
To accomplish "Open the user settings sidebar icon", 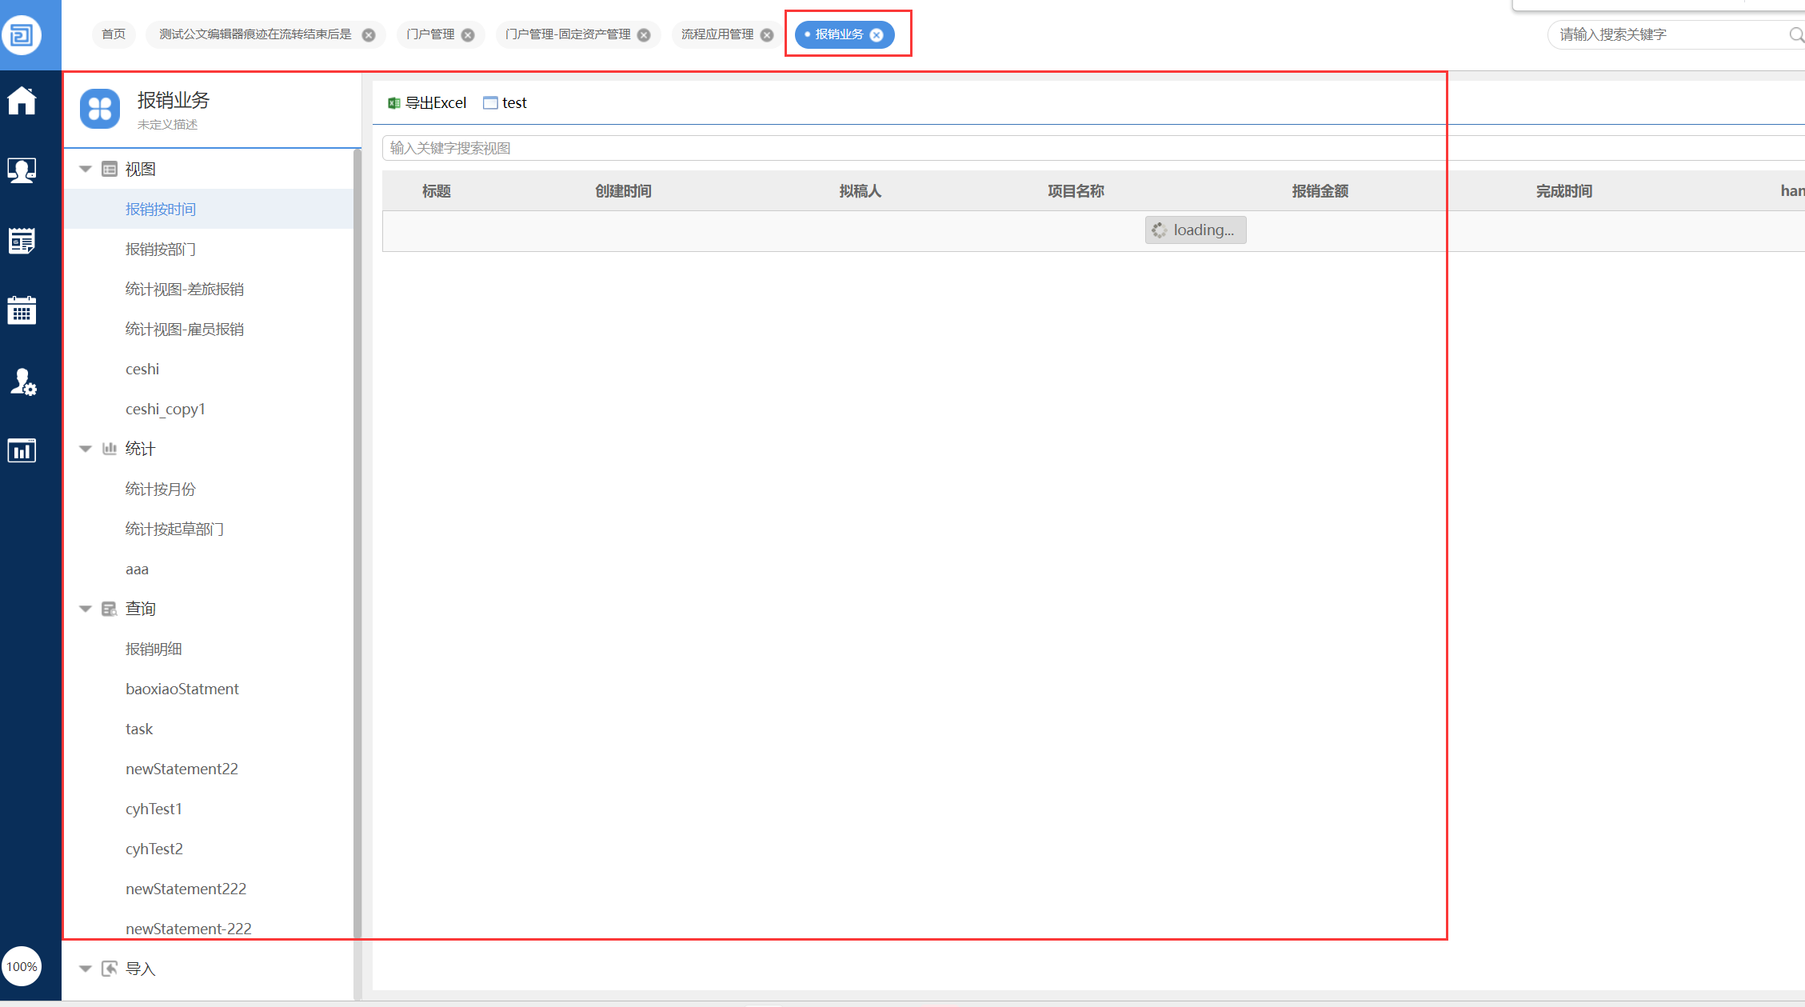I will pyautogui.click(x=22, y=382).
